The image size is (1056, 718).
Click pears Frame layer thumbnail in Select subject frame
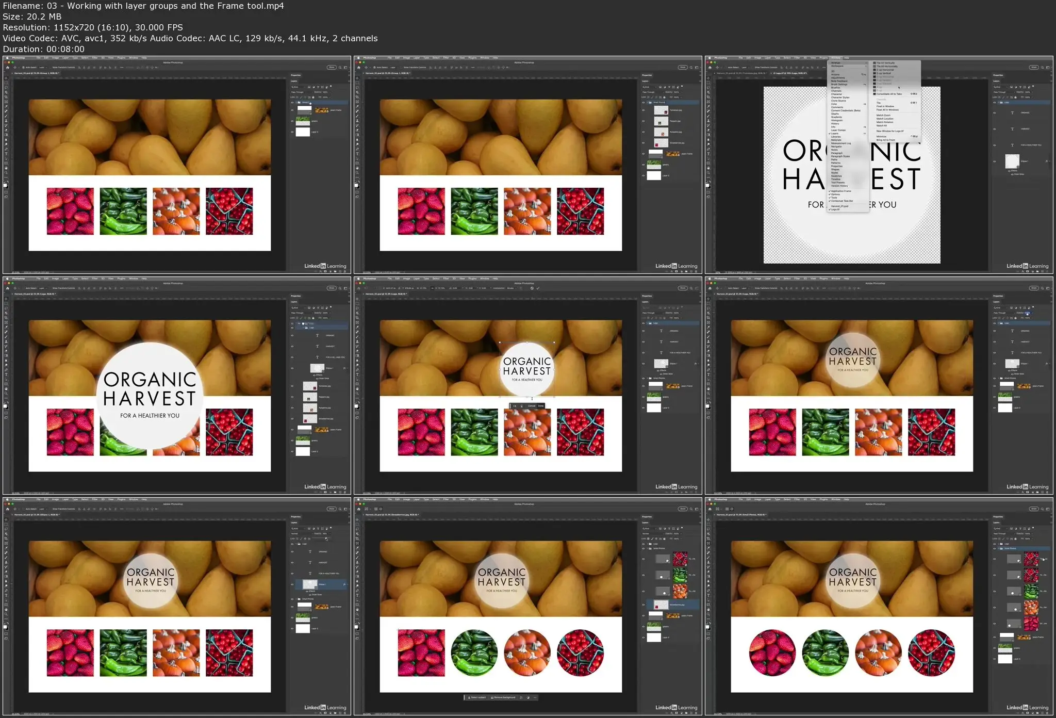point(656,615)
